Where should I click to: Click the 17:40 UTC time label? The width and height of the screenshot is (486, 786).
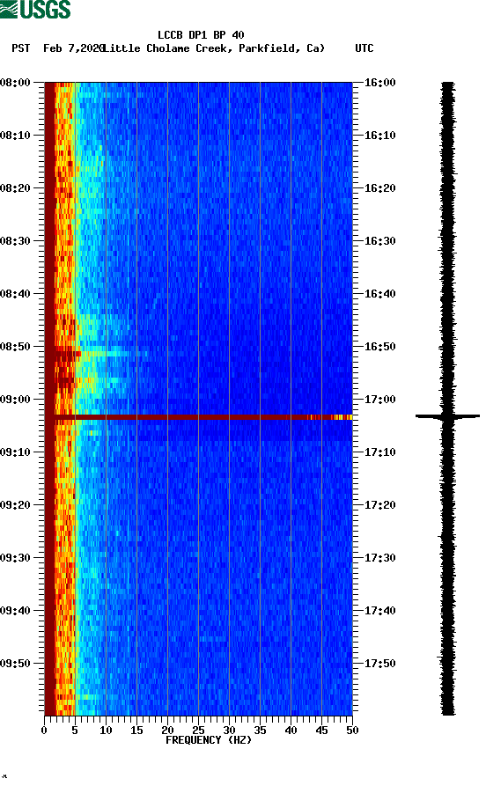coord(379,611)
